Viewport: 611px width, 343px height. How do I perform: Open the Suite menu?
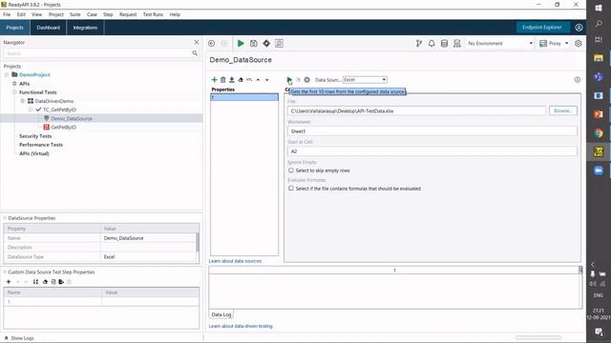pyautogui.click(x=75, y=14)
